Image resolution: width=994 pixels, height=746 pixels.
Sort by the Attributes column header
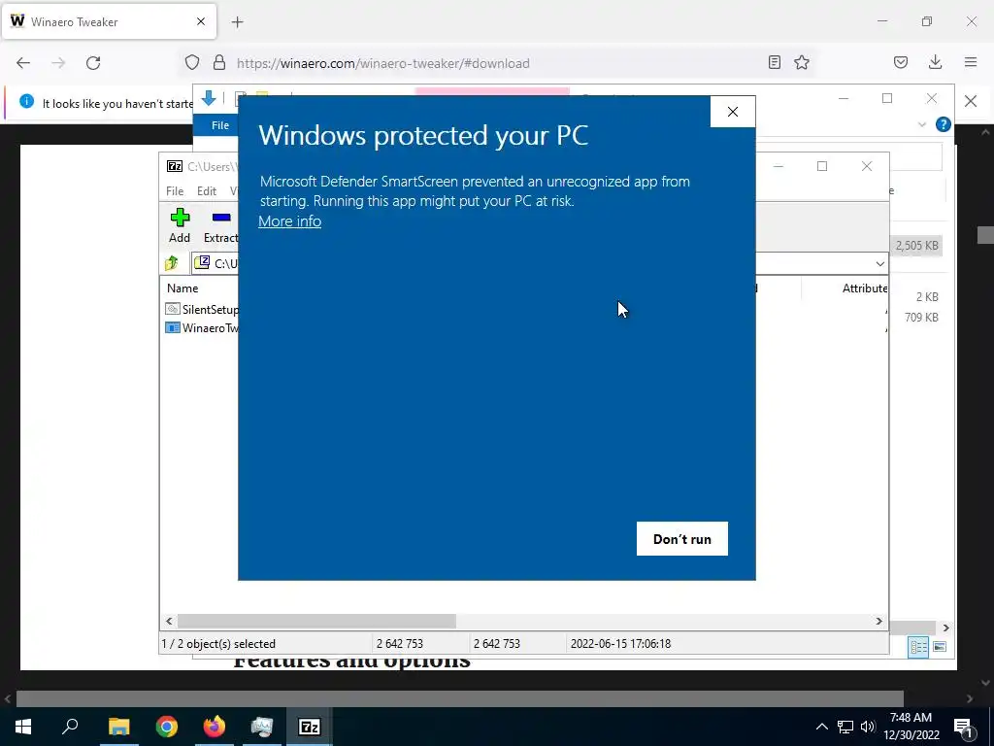pos(864,288)
